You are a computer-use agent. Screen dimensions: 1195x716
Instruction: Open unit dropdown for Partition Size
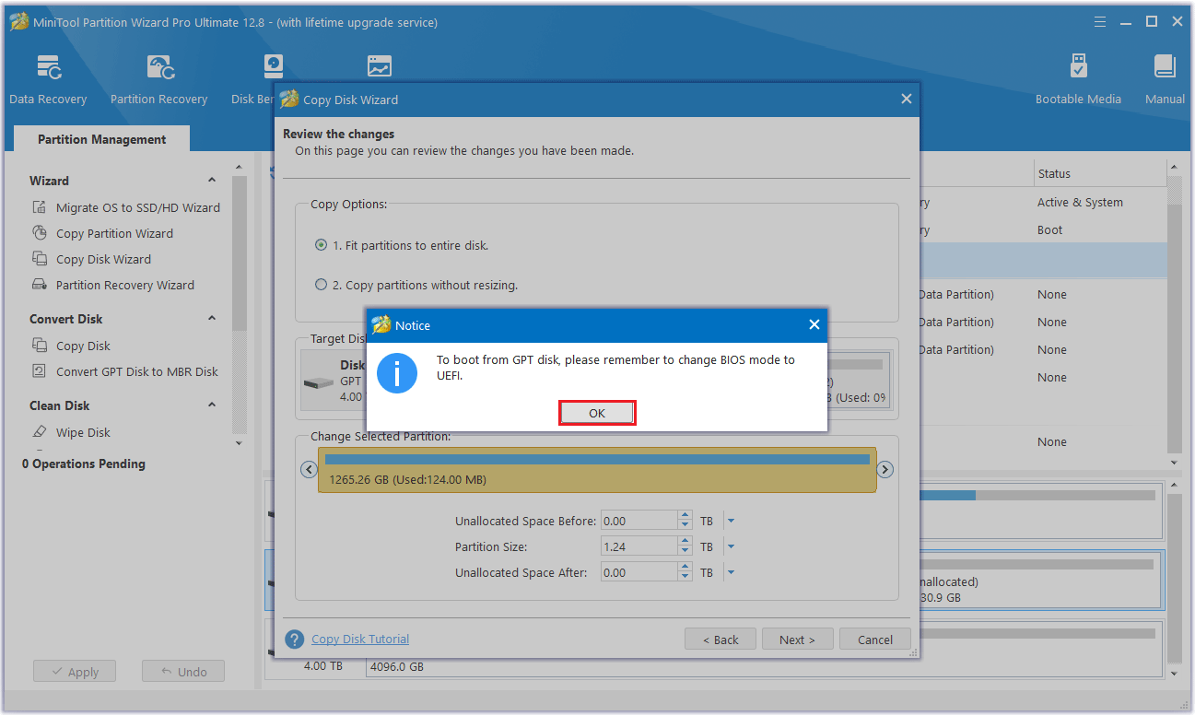[x=731, y=546]
